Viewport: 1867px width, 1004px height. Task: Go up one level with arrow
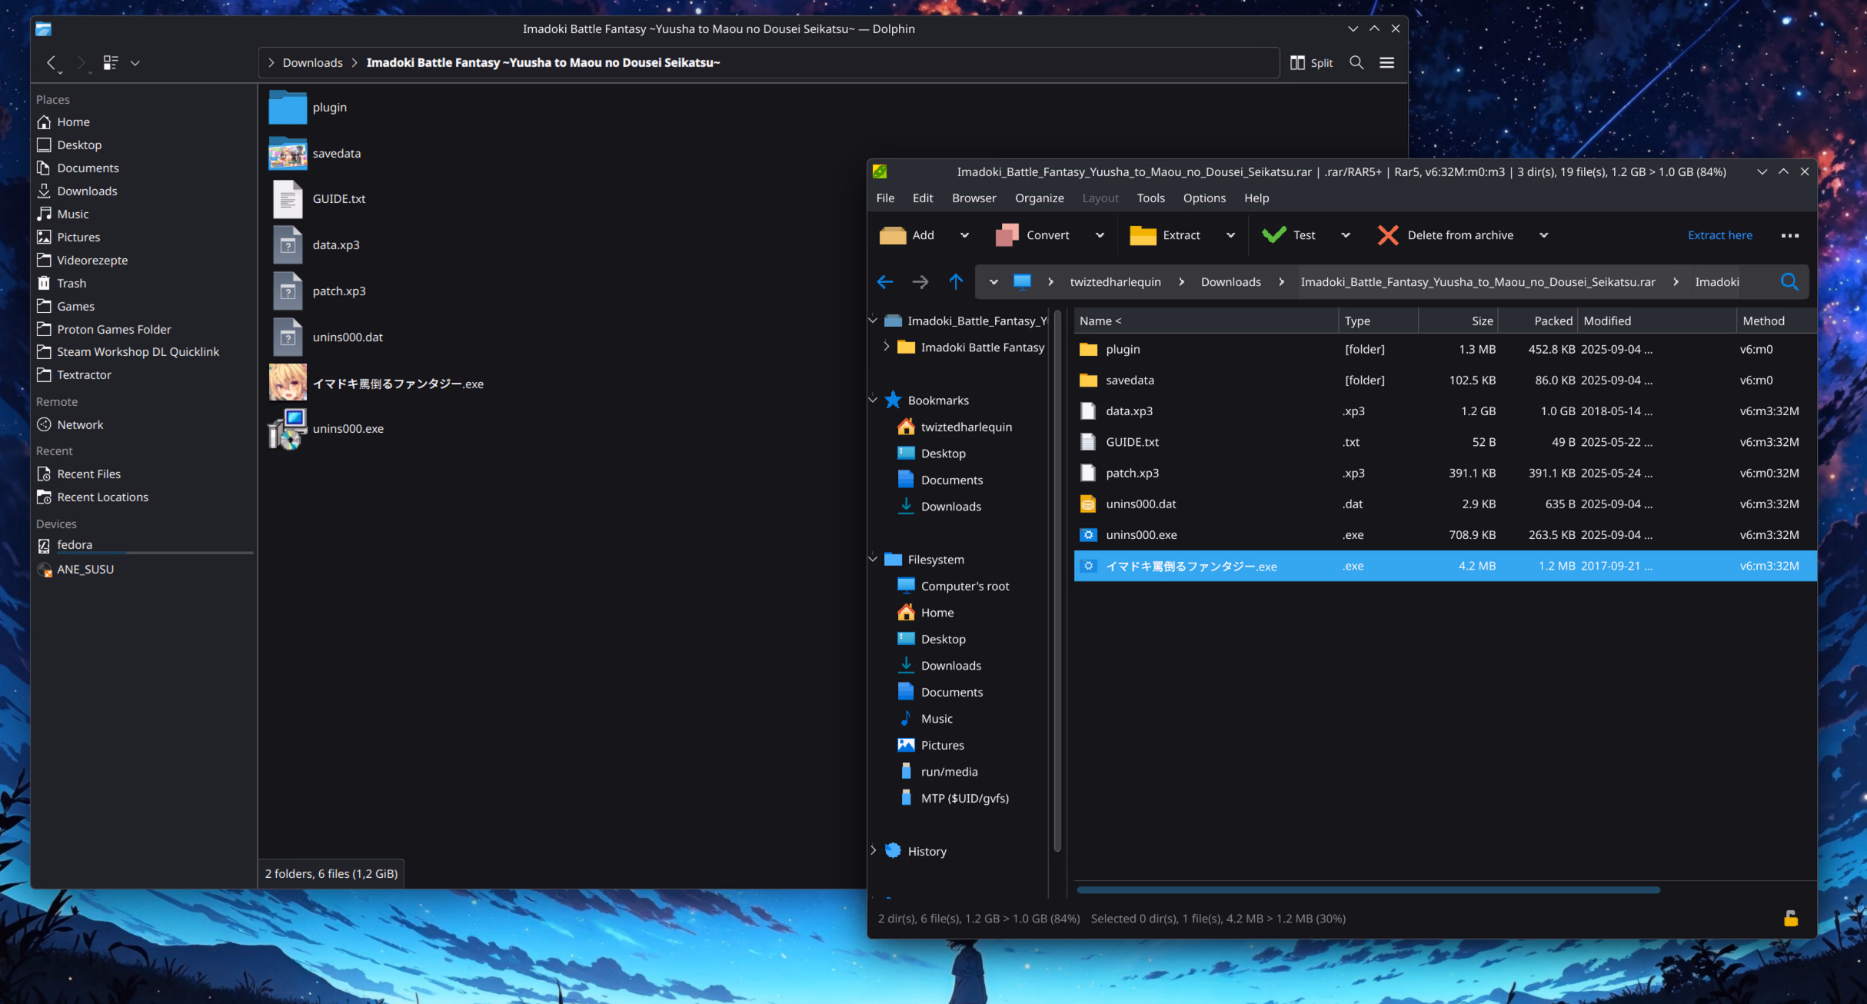coord(955,282)
